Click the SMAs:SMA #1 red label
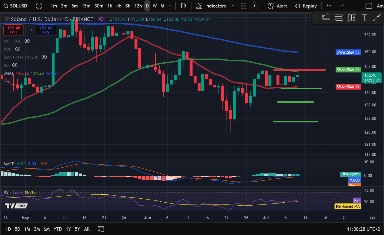Image resolution: width=384 pixels, height=235 pixels. coord(348,87)
